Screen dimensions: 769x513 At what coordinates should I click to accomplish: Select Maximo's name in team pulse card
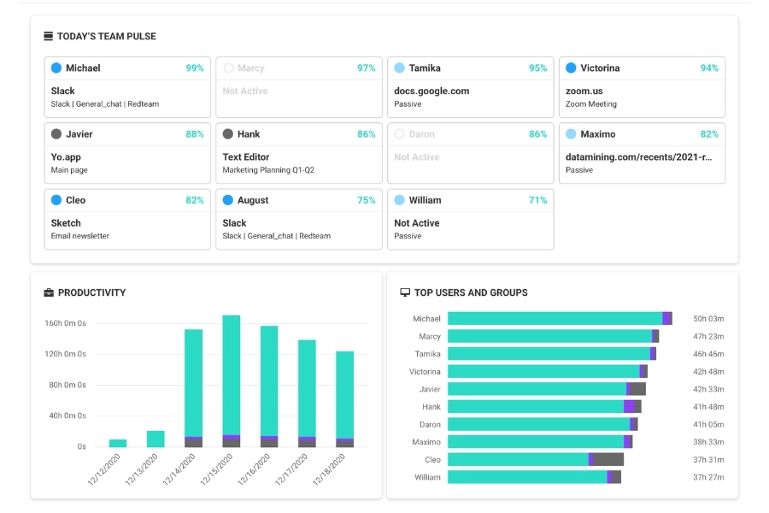[x=598, y=134]
